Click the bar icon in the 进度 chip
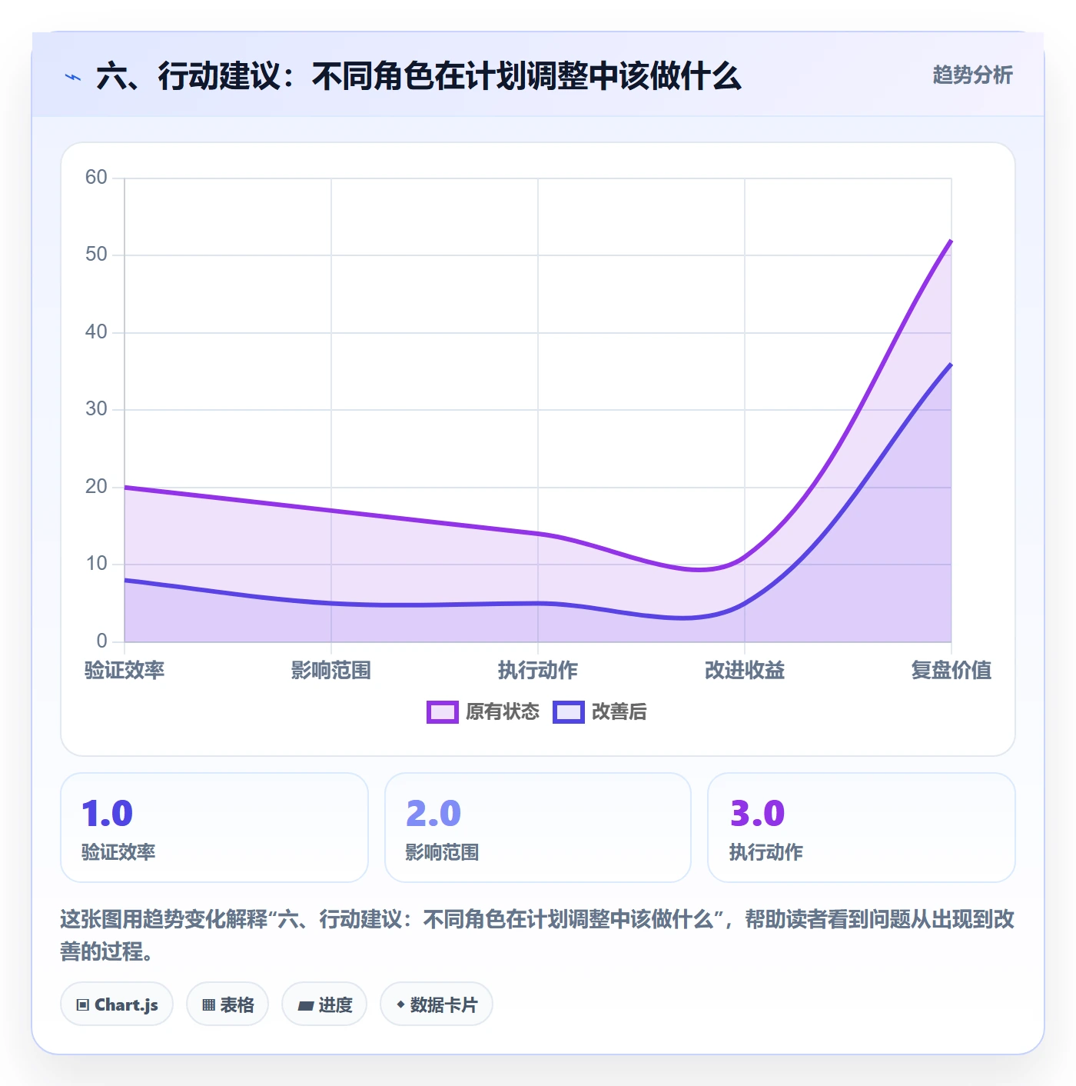This screenshot has height=1086, width=1076. [x=305, y=1005]
